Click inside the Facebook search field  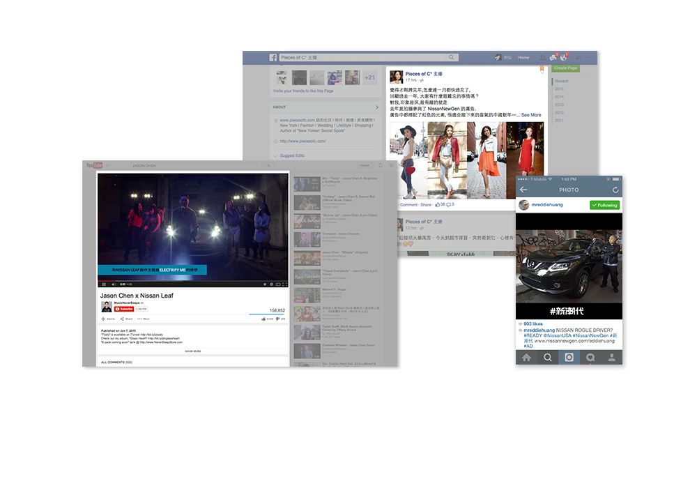(362, 57)
